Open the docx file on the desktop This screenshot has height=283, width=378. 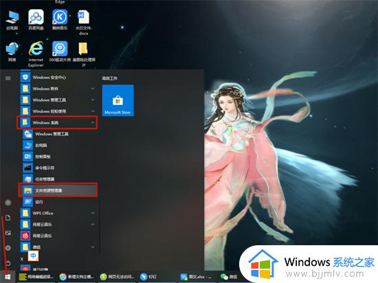(x=83, y=23)
